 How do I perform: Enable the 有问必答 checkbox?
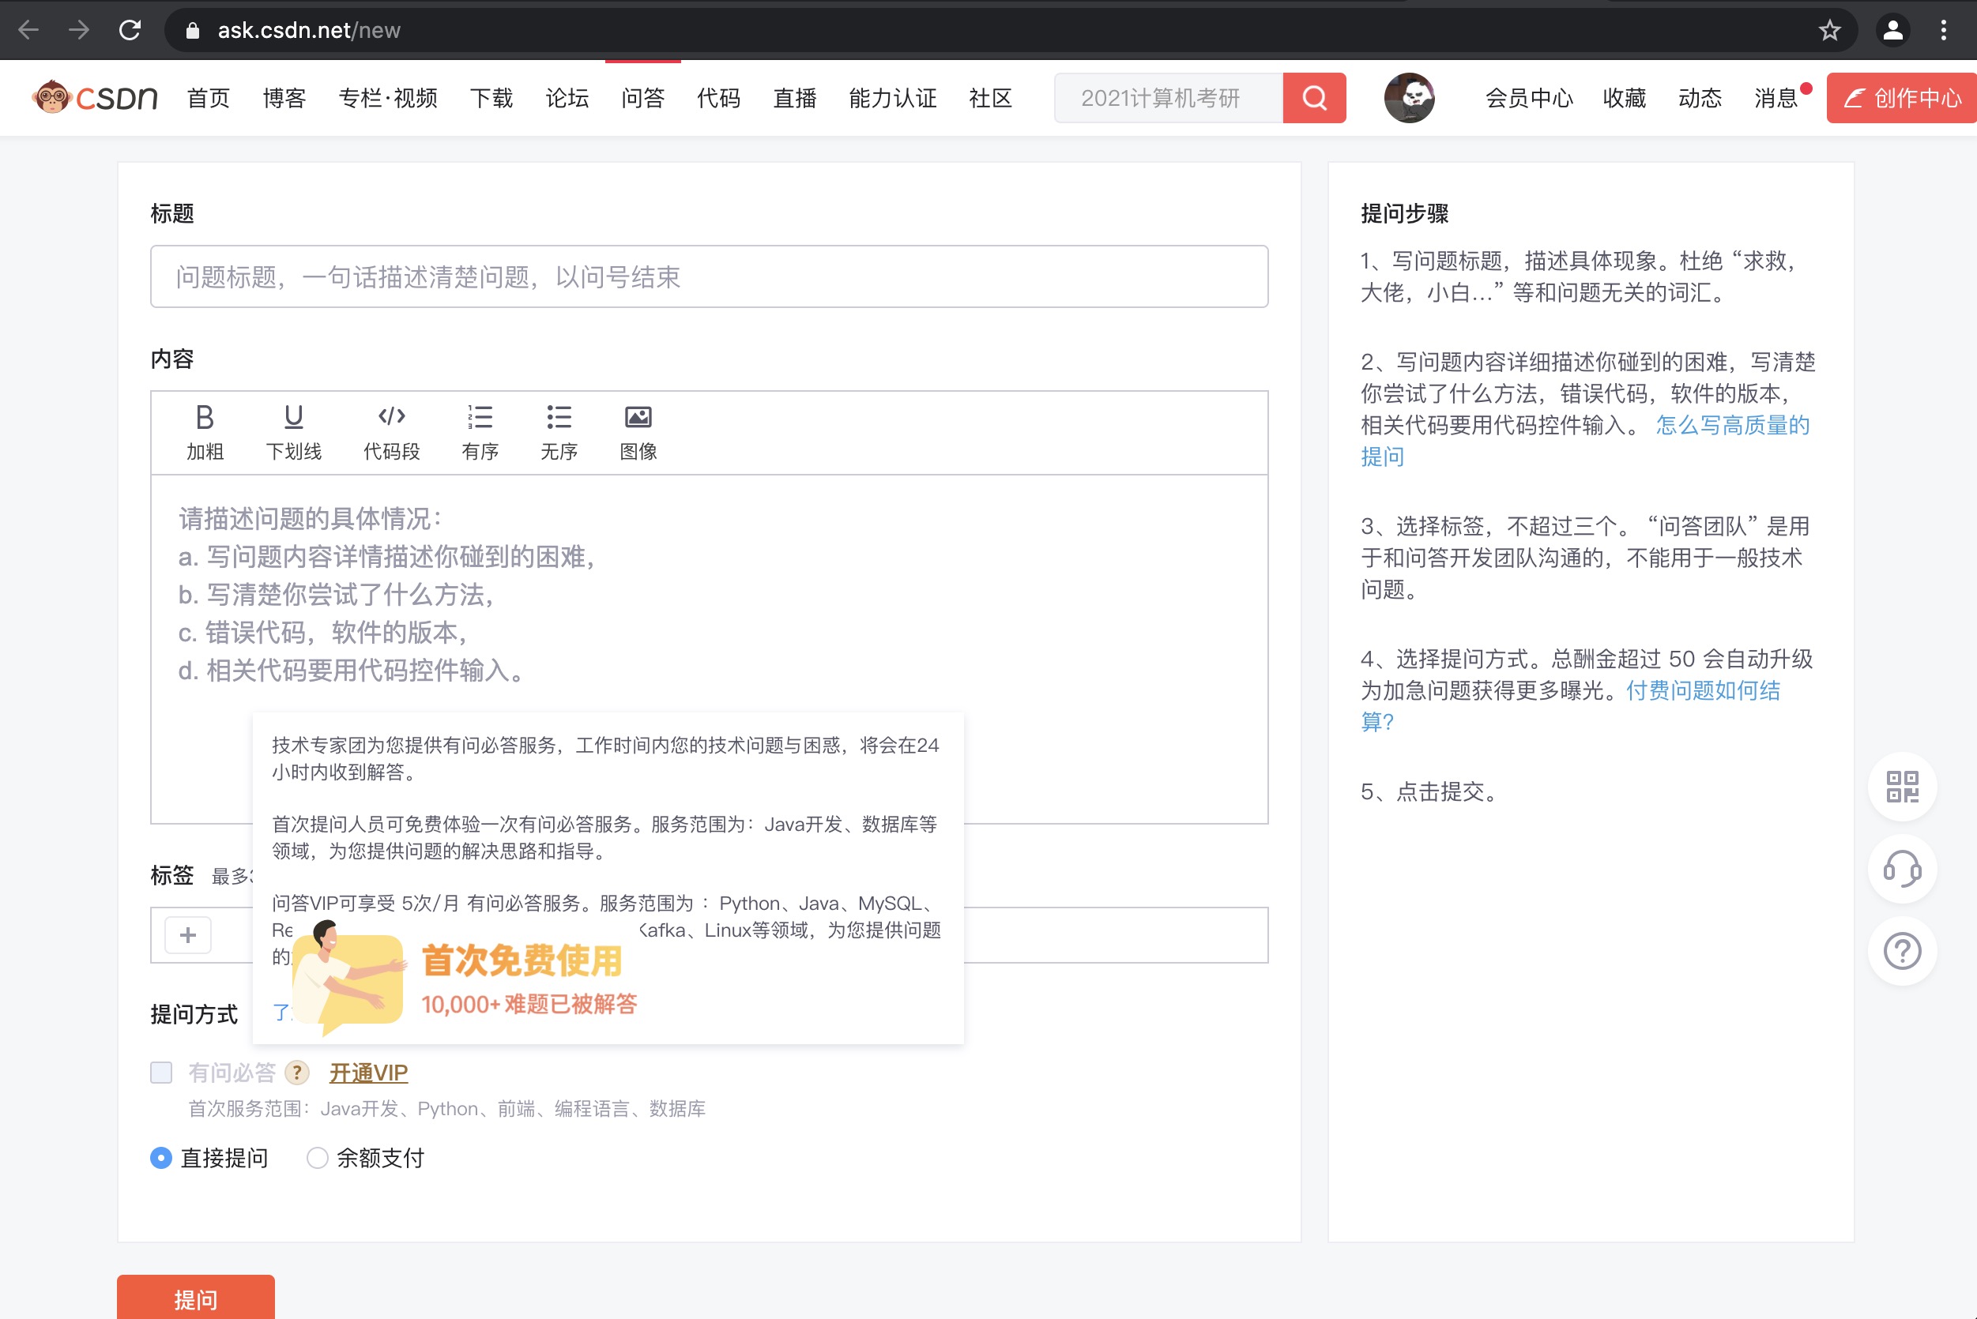[x=160, y=1073]
